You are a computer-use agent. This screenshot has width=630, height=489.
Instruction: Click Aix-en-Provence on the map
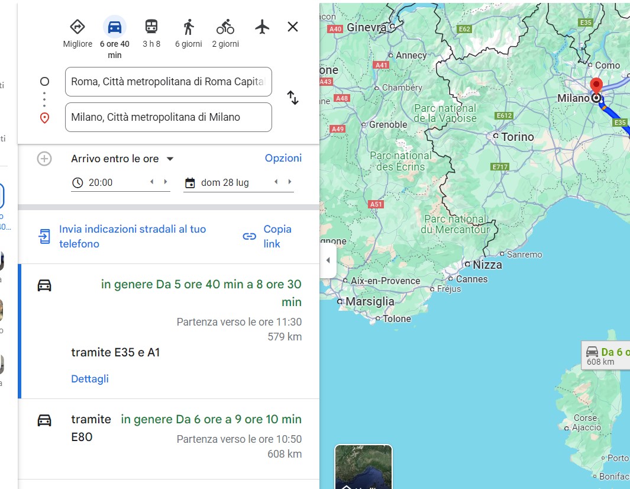click(385, 281)
